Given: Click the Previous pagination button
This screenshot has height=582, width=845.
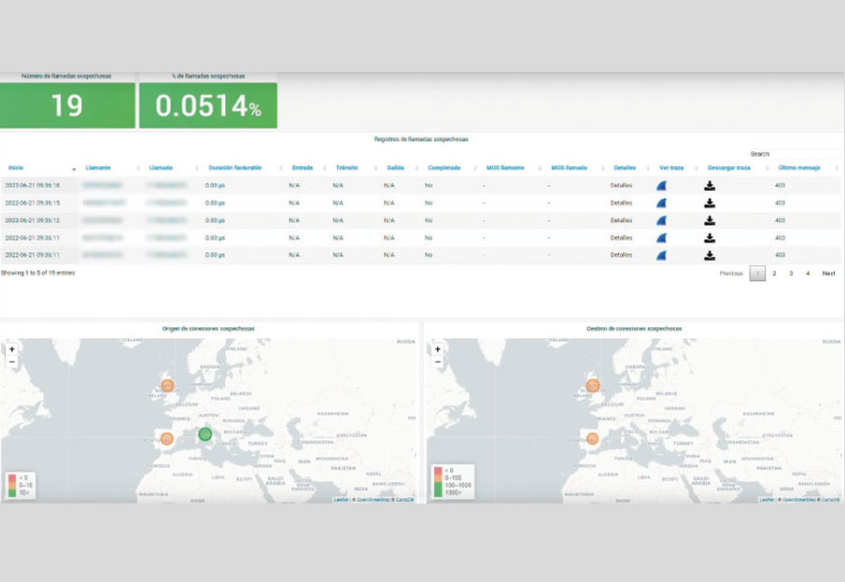Looking at the screenshot, I should (731, 274).
